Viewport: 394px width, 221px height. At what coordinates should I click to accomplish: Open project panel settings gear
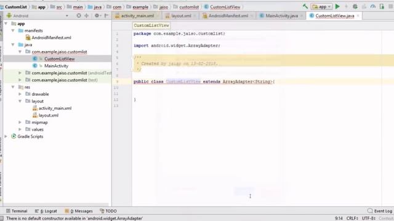point(97,15)
